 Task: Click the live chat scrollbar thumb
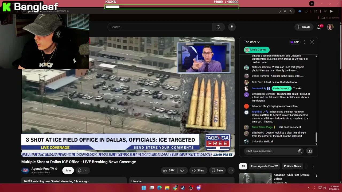[316, 138]
